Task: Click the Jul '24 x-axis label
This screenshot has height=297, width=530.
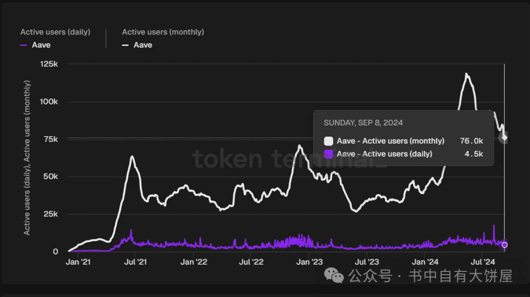Action: pyautogui.click(x=483, y=262)
